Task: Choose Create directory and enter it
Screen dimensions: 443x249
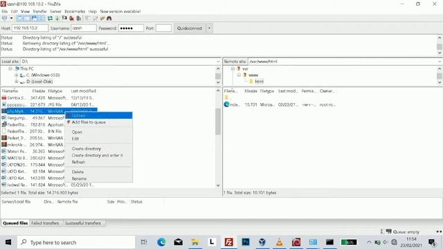Action: point(98,156)
